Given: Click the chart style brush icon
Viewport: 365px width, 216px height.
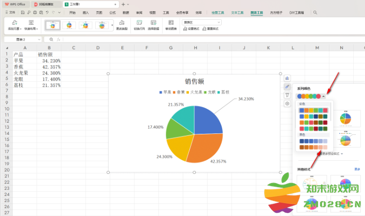Looking at the screenshot, I should click(x=287, y=87).
